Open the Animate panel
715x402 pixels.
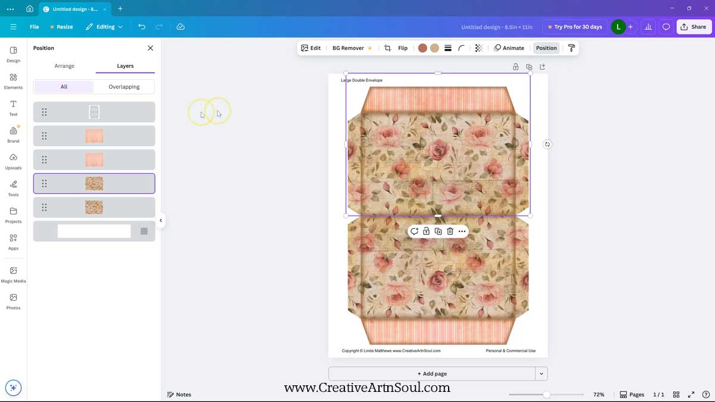(x=509, y=48)
